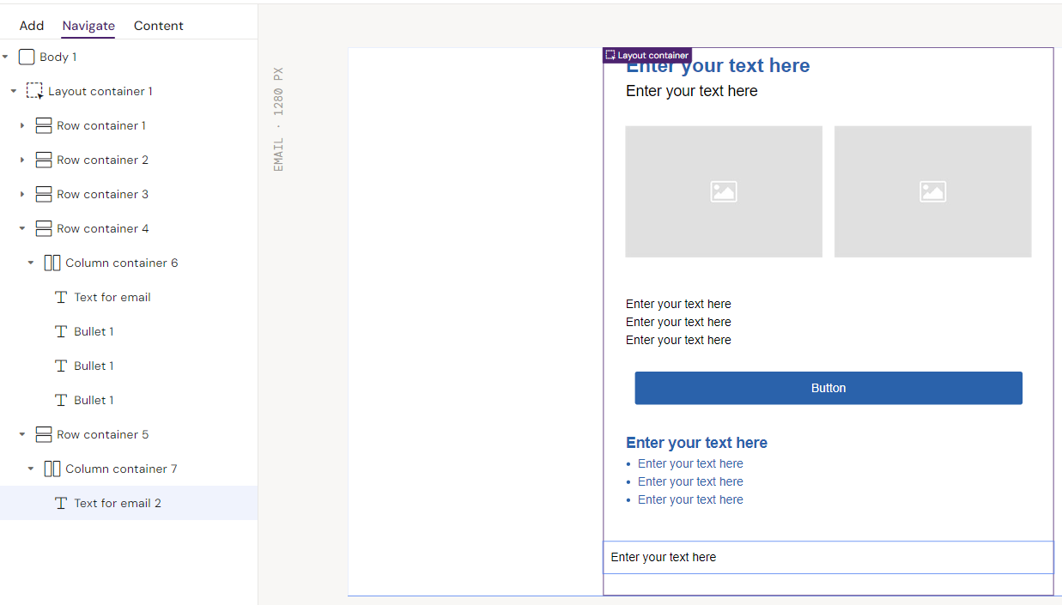Collapse the Body 1 tree node
This screenshot has width=1062, height=605.
5,57
